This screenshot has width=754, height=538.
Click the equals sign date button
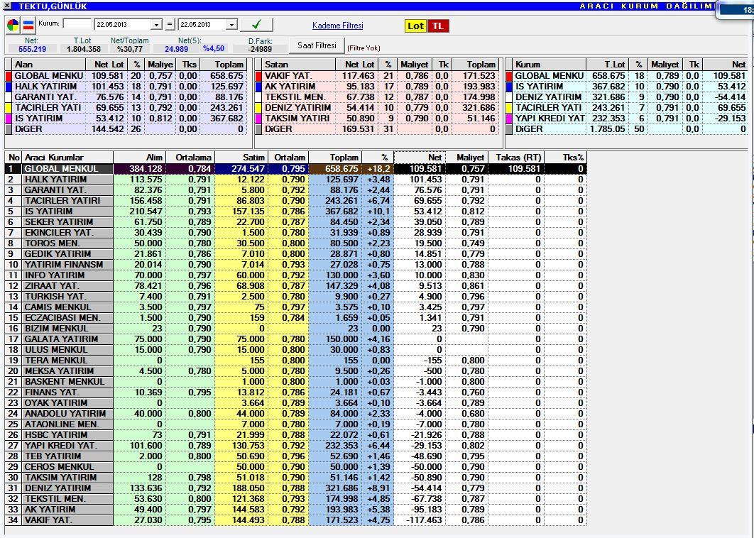(170, 25)
